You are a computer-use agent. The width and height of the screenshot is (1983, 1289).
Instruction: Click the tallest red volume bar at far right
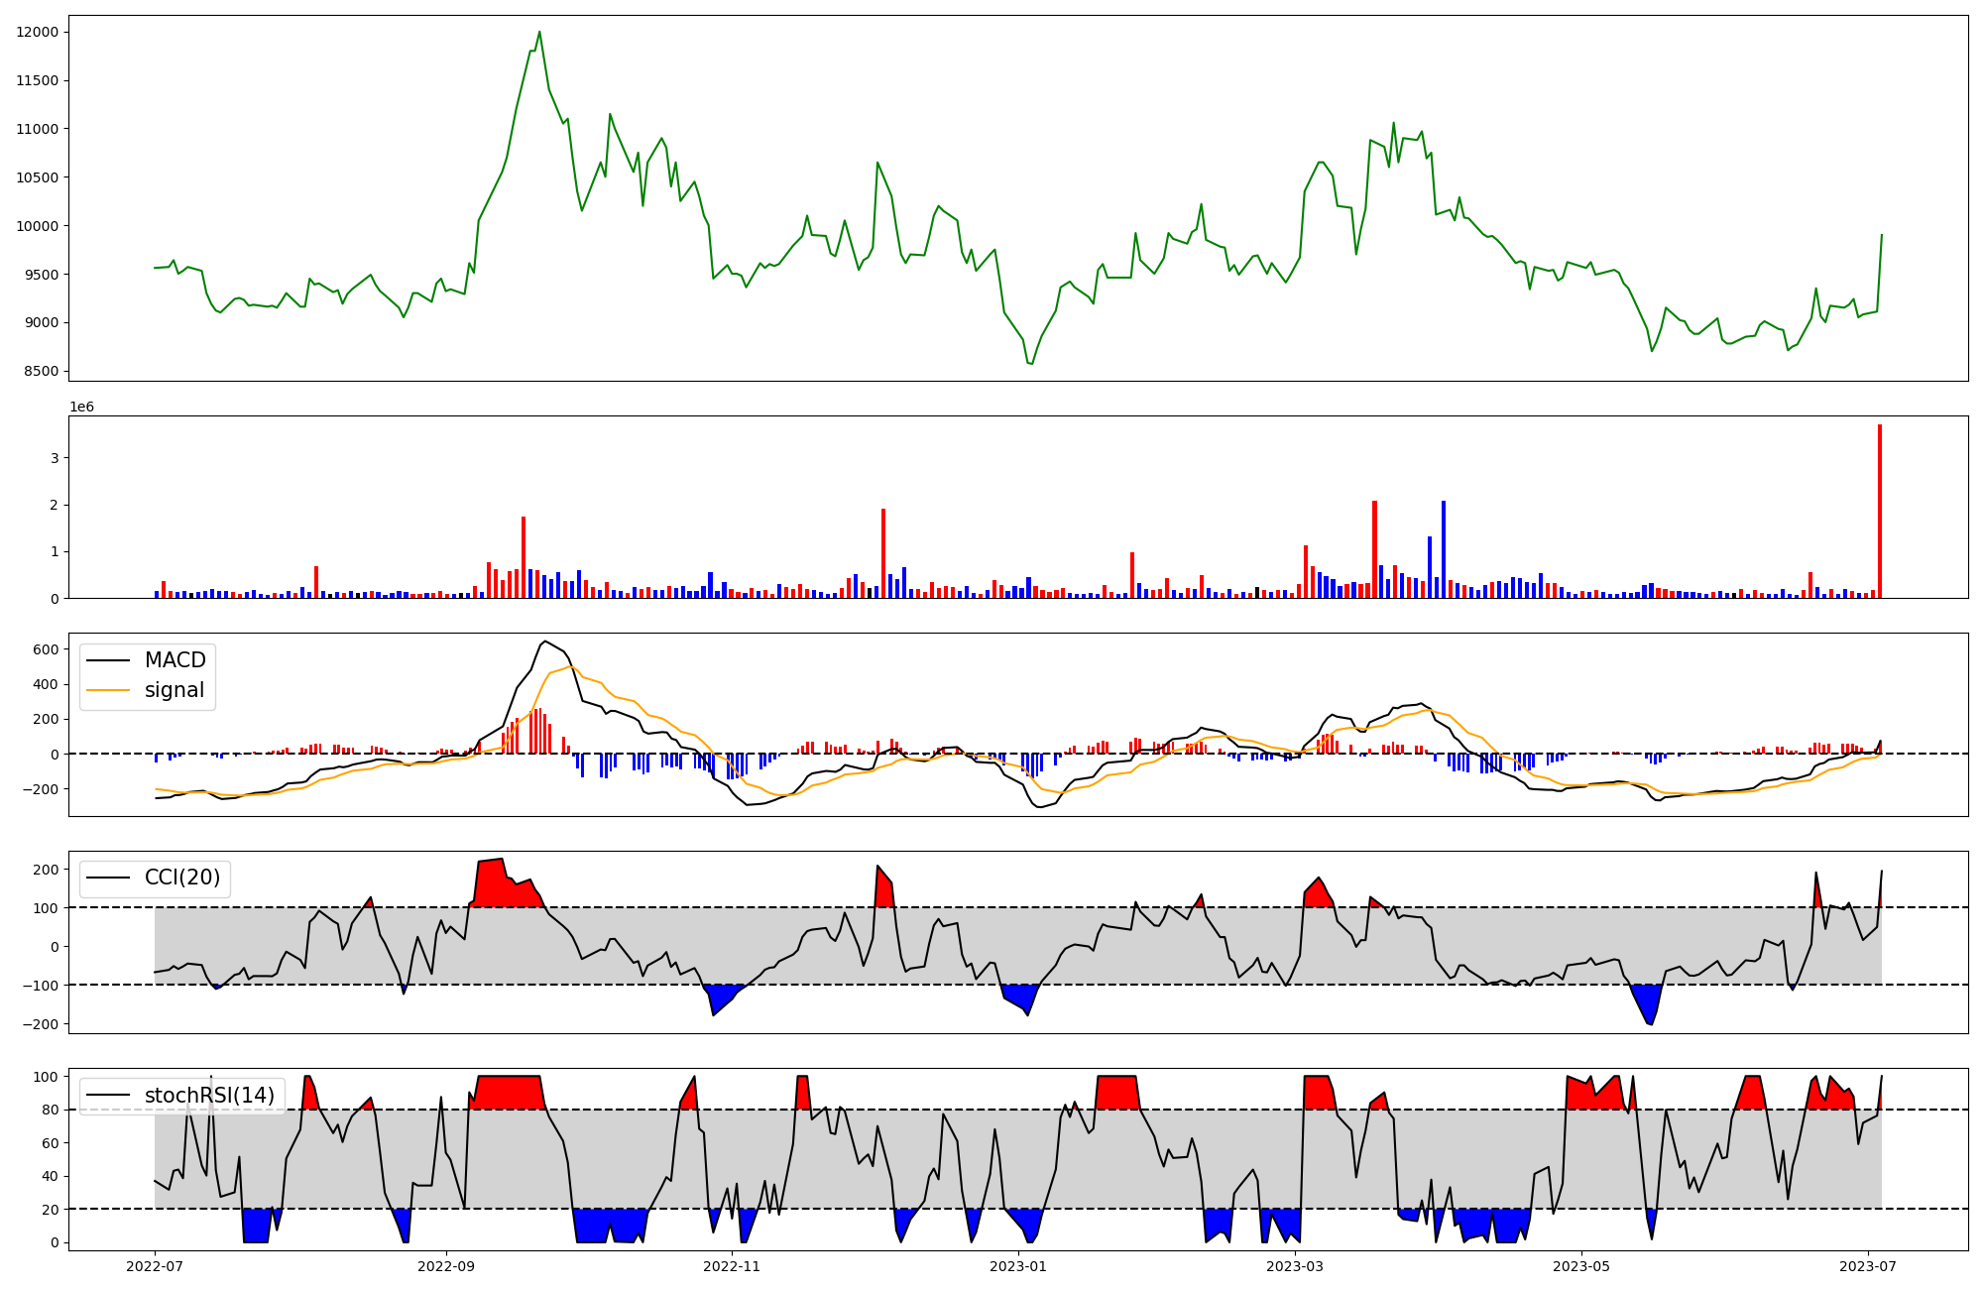(x=1879, y=511)
